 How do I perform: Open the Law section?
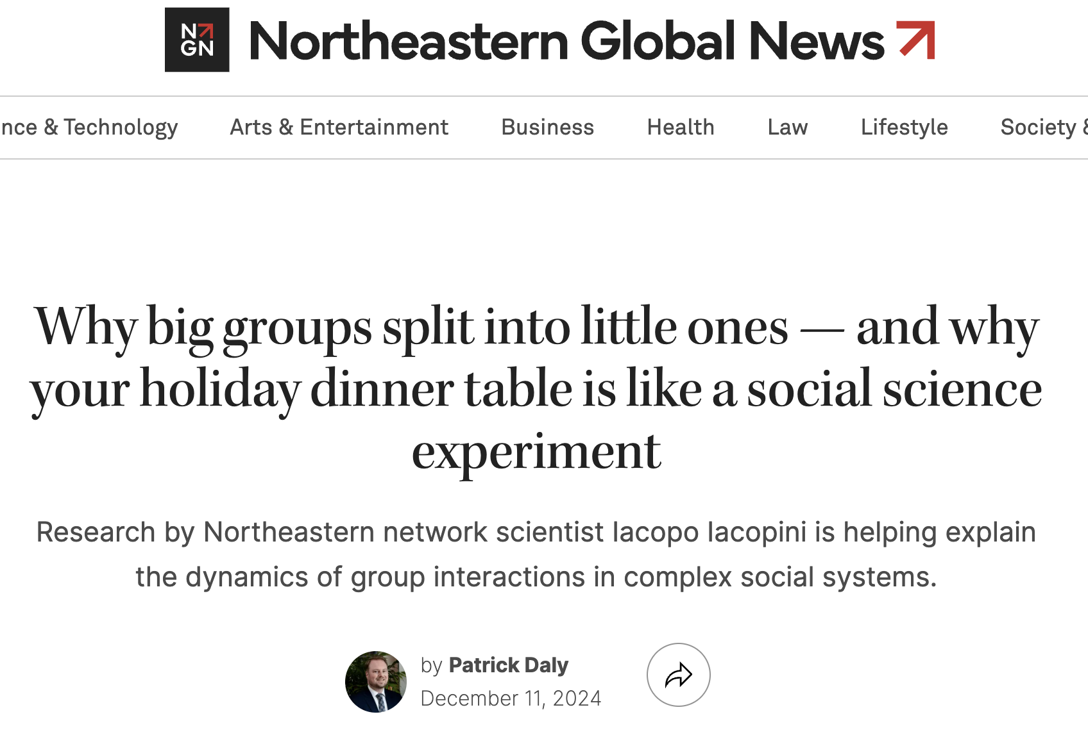[x=787, y=127]
